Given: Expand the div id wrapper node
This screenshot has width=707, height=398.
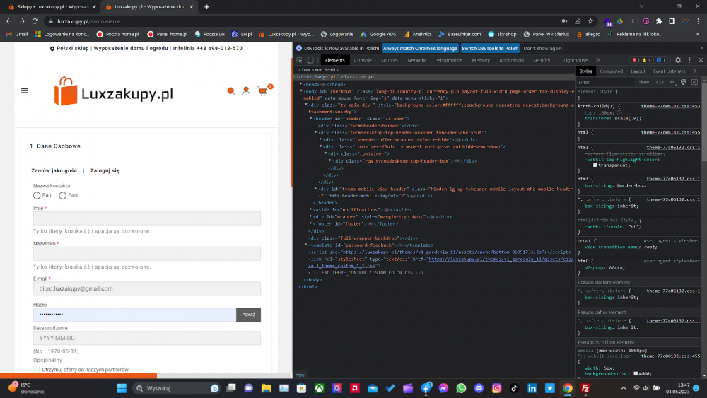Looking at the screenshot, I should point(310,216).
